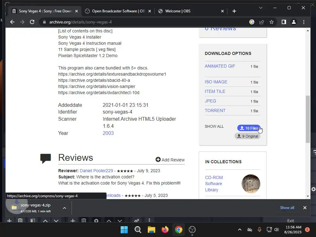This screenshot has width=316, height=237.
Task: Click SHOW ALL download options
Action: [214, 126]
